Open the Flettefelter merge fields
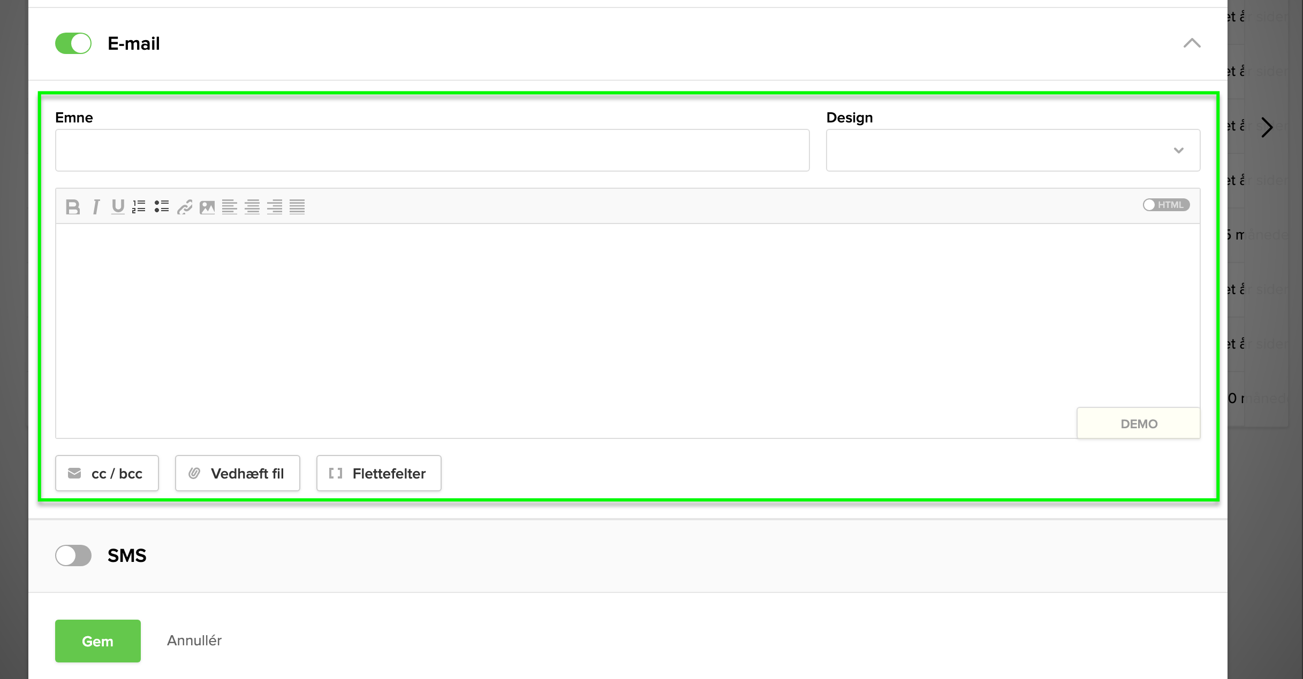The width and height of the screenshot is (1303, 679). (x=378, y=473)
